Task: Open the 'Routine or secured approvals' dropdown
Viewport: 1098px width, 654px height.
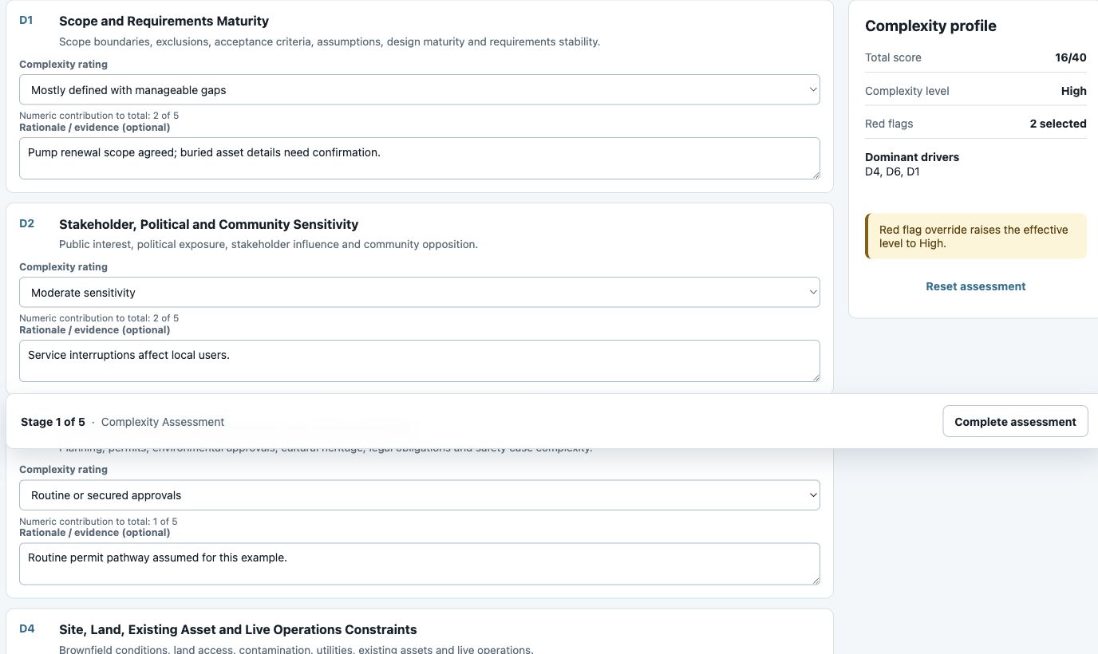Action: (419, 495)
